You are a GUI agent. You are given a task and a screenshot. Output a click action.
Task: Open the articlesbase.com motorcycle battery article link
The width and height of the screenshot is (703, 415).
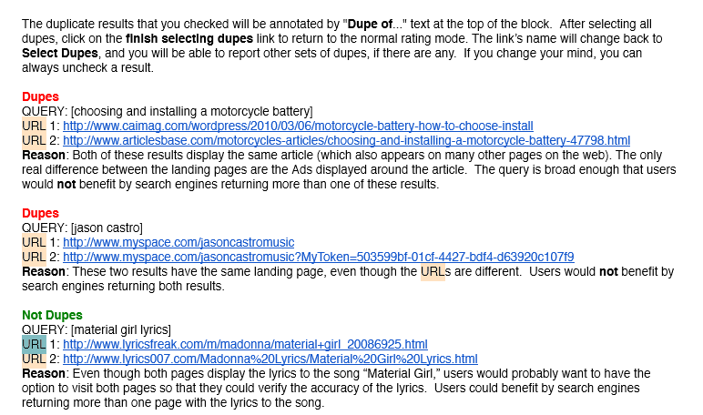346,141
